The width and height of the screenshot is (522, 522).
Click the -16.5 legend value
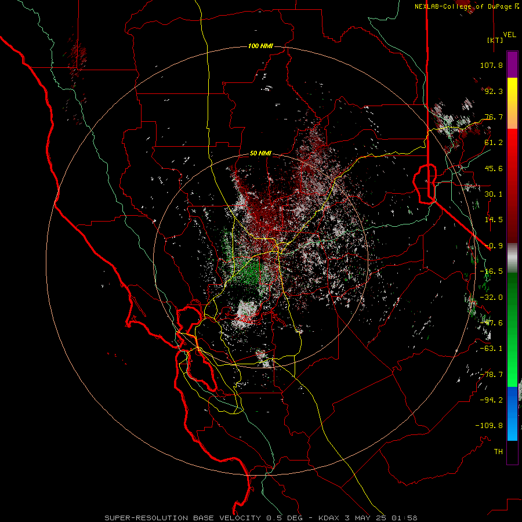click(x=491, y=271)
